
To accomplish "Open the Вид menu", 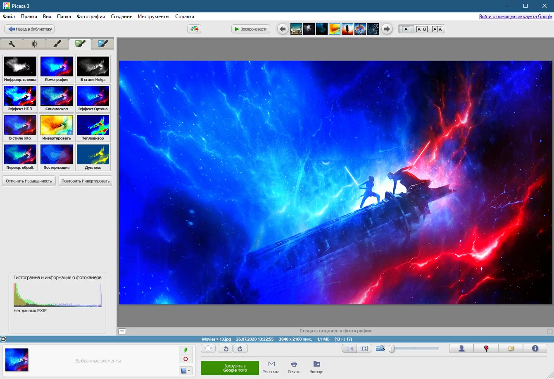I will [47, 17].
